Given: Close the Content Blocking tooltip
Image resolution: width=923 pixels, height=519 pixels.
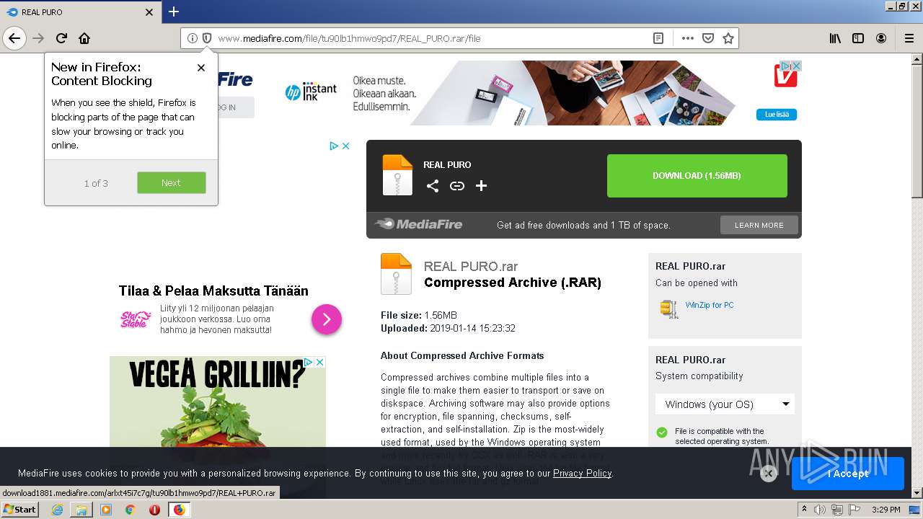Looking at the screenshot, I should coord(201,68).
